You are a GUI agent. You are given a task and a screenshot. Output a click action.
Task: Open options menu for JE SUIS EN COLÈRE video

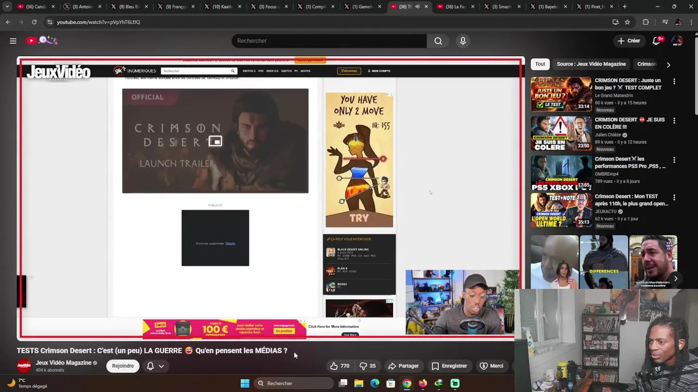coord(674,121)
